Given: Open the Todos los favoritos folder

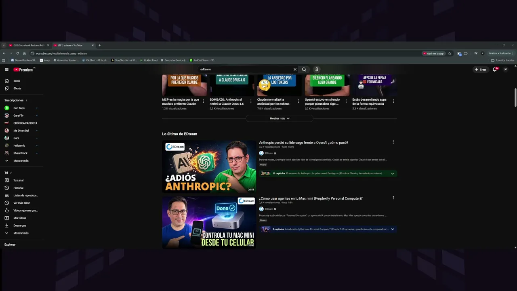Looking at the screenshot, I should click(x=503, y=60).
